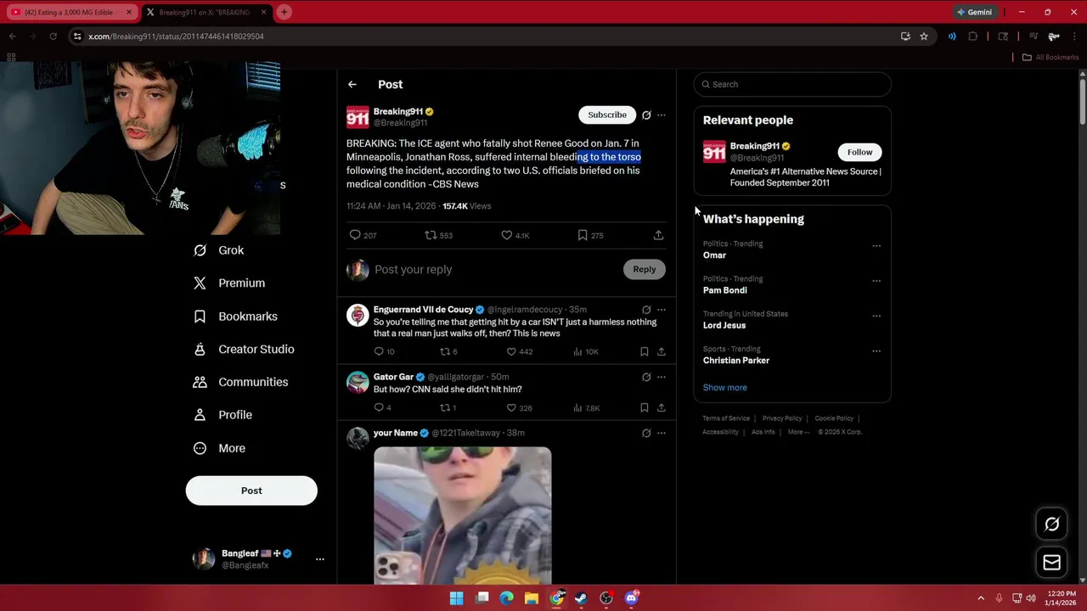Viewport: 1087px width, 611px height.
Task: Open Windows Start menu
Action: coord(457,598)
